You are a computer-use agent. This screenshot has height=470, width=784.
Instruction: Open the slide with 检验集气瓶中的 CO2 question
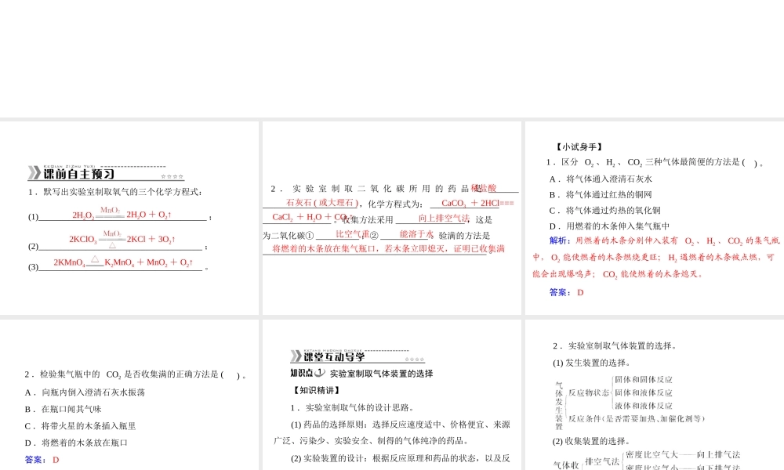pos(129,395)
